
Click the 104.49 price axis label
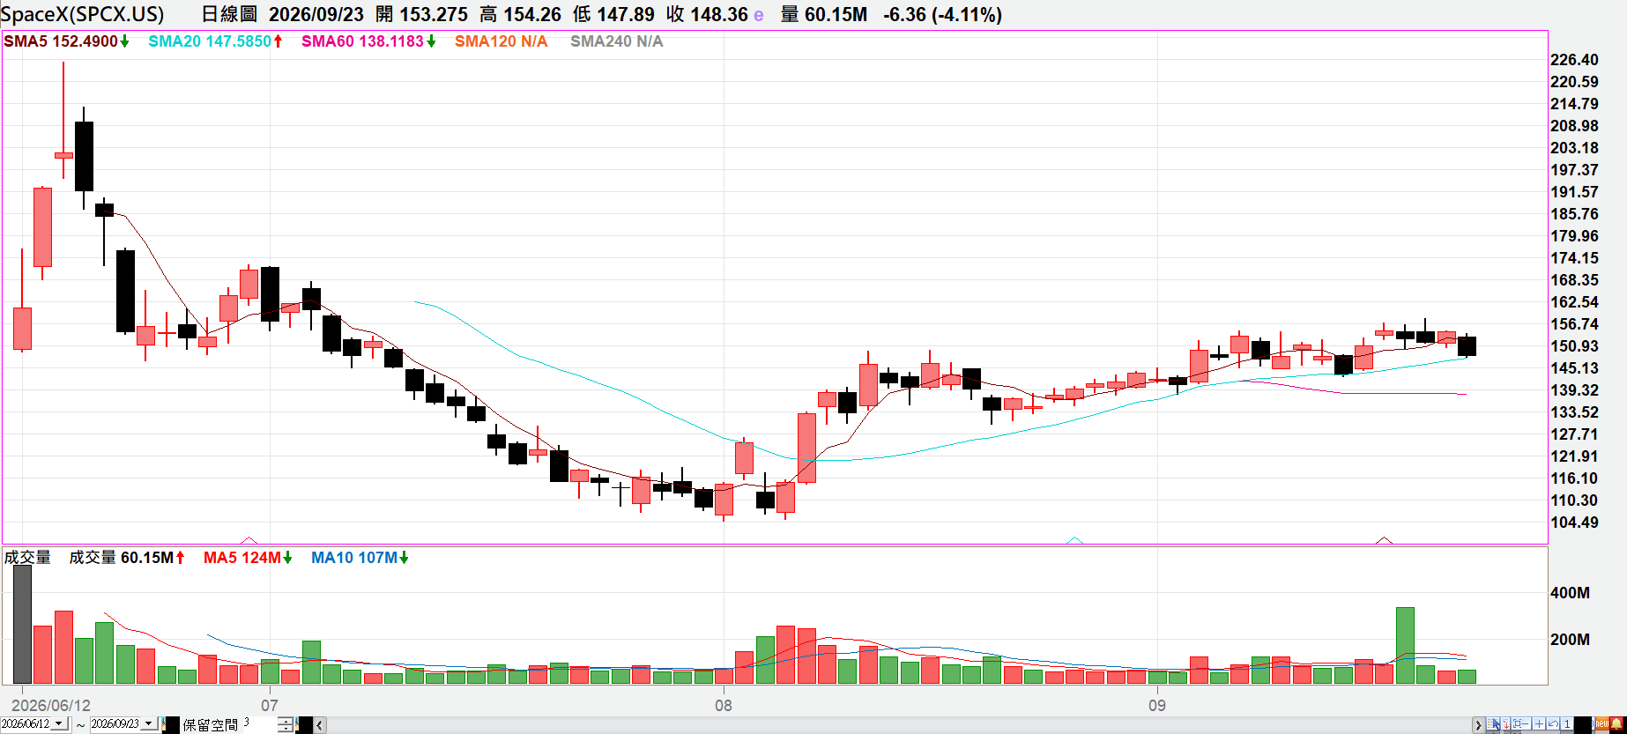coord(1574,523)
